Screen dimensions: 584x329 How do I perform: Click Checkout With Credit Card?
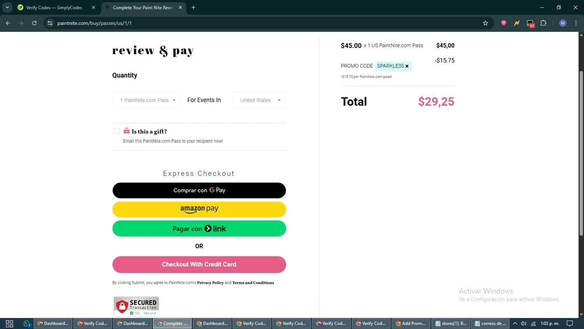tap(199, 264)
